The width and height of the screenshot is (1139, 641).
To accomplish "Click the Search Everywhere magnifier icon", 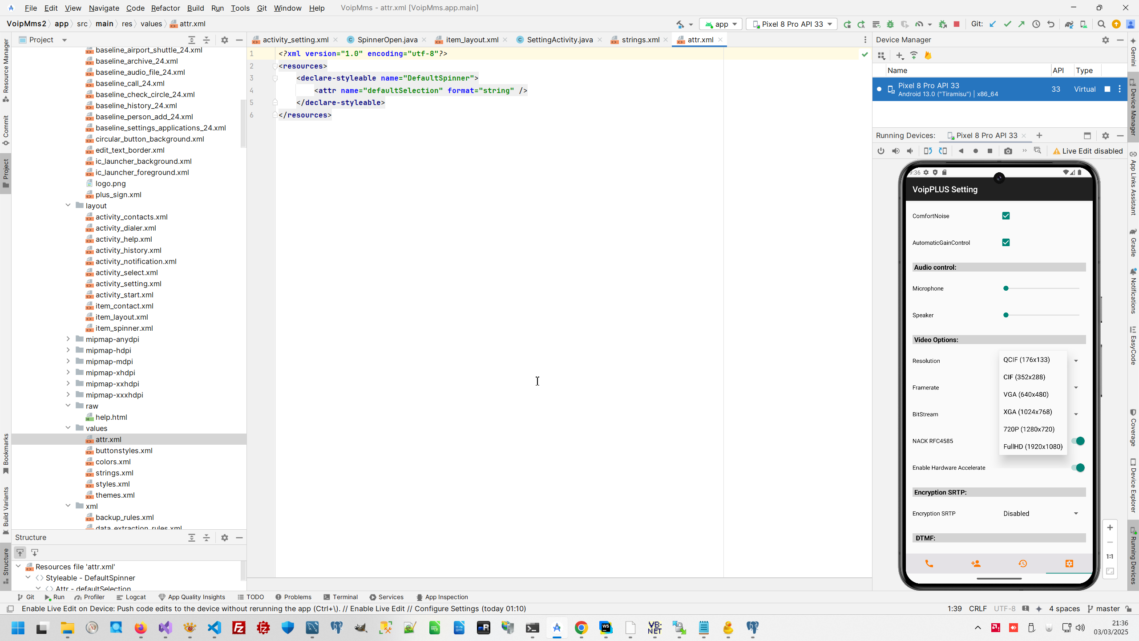I will tap(1101, 24).
